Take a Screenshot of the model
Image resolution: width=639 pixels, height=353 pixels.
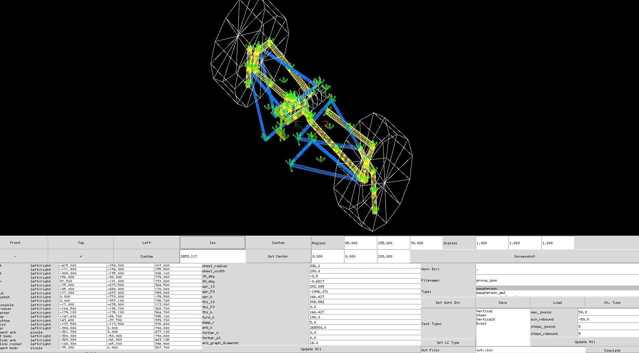[x=525, y=256]
